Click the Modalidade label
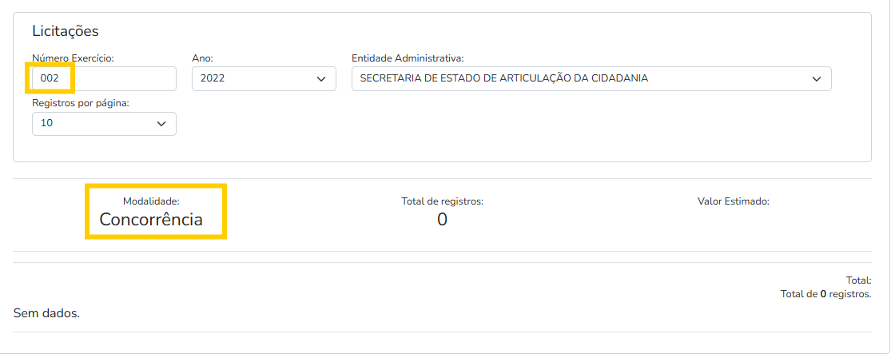Viewport: 891px width, 362px height. (151, 201)
